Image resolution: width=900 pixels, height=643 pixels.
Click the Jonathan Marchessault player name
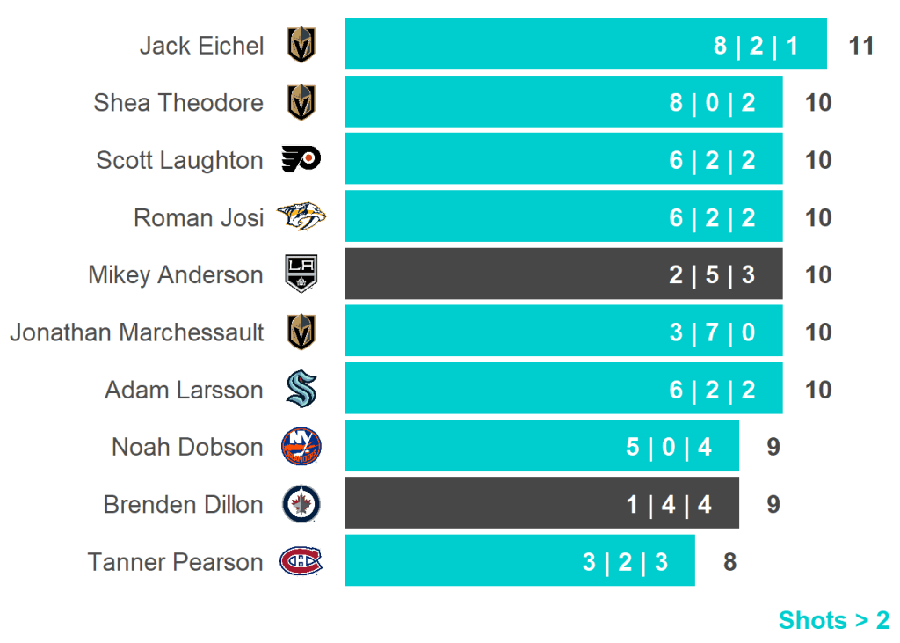point(137,332)
